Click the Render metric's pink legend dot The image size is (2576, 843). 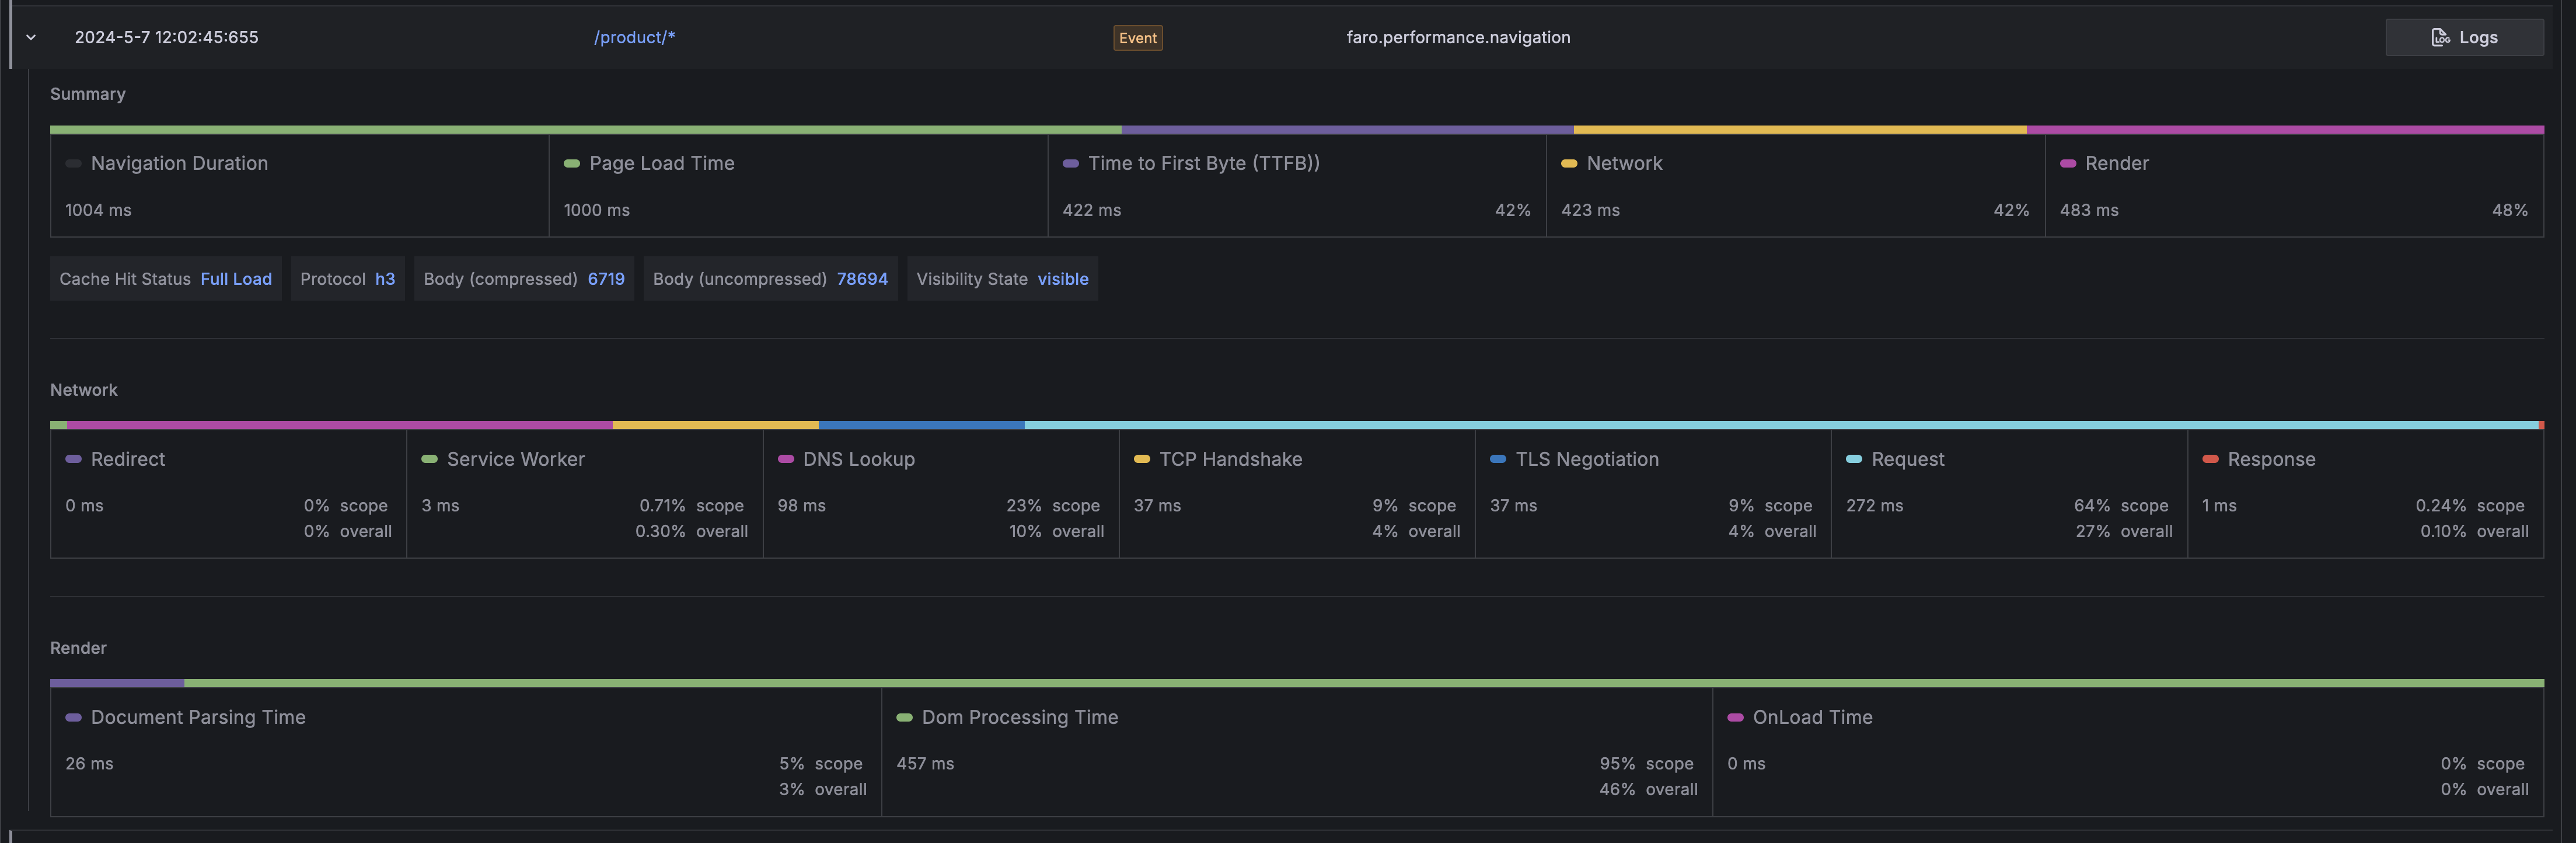[2069, 163]
